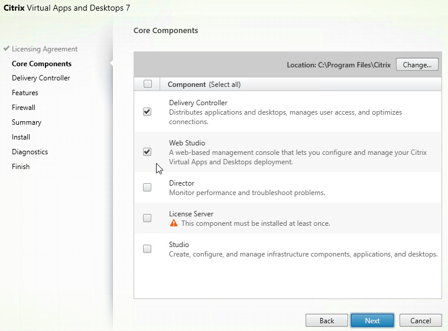448x331 pixels.
Task: Select the Summary step
Action: 27,122
